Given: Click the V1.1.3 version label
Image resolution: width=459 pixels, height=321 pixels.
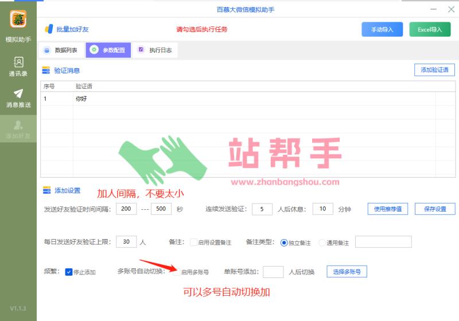Looking at the screenshot, I should (18, 308).
